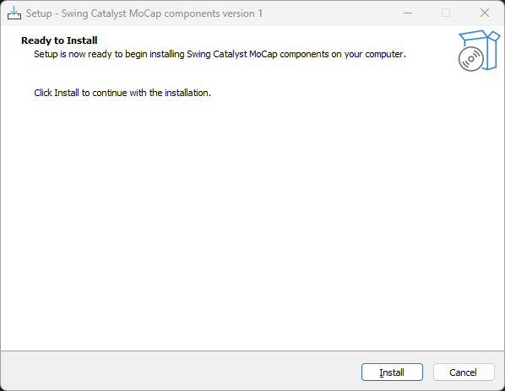Click the gray disc icon beside the box
Image resolution: width=505 pixels, height=391 pixels.
point(471,59)
